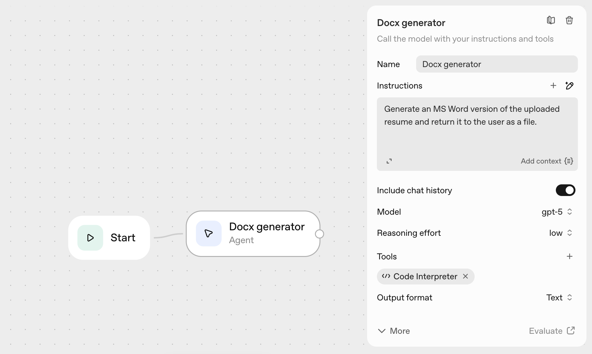This screenshot has height=354, width=592.
Task: Click the Code Interpreter tool chip
Action: [425, 277]
